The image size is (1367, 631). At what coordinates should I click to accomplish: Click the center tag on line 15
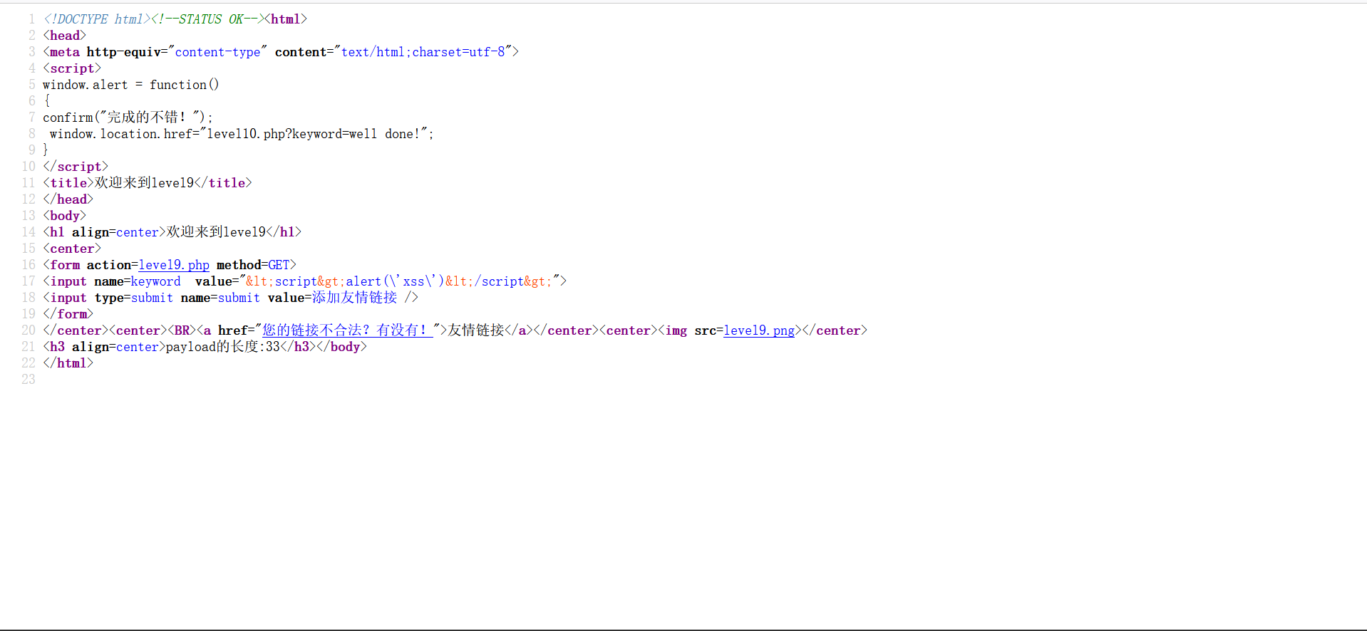[72, 249]
